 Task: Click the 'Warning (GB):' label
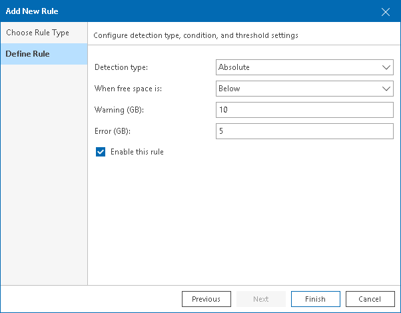(x=119, y=110)
